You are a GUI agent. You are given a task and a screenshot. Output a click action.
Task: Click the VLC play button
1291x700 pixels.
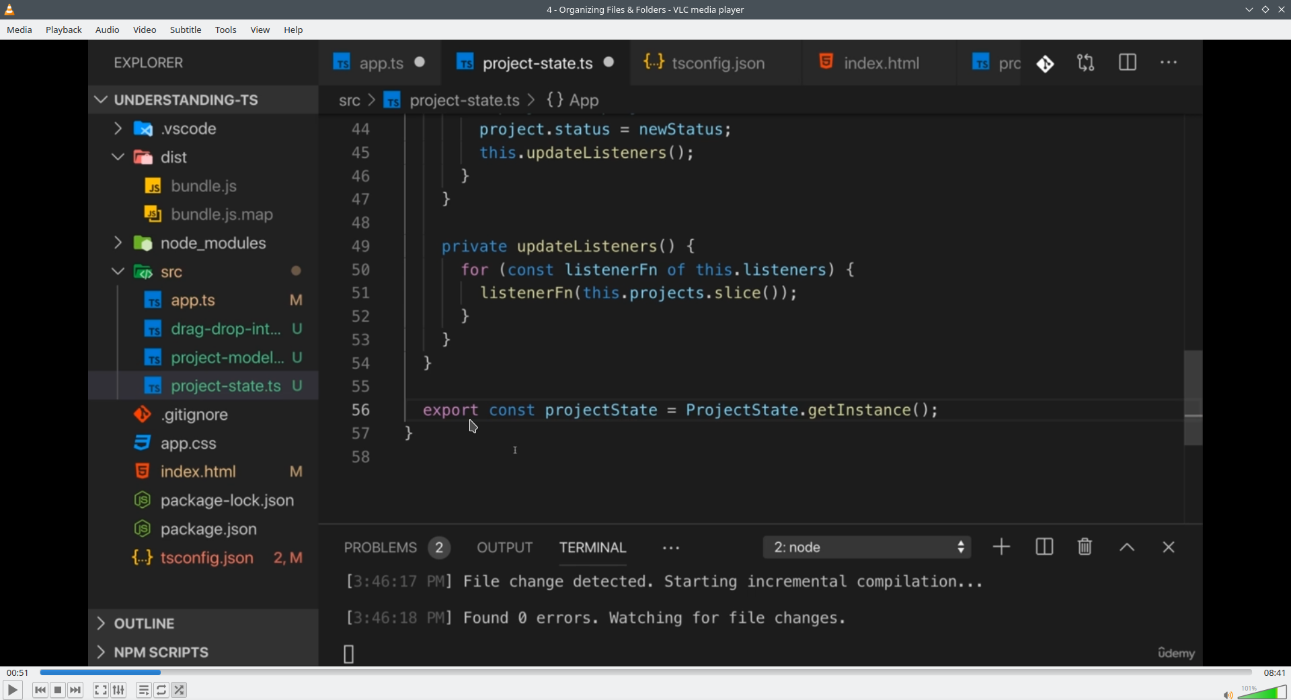[x=13, y=690]
